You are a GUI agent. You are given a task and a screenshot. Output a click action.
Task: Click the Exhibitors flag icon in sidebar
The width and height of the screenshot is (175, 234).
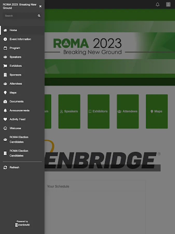tap(5, 66)
